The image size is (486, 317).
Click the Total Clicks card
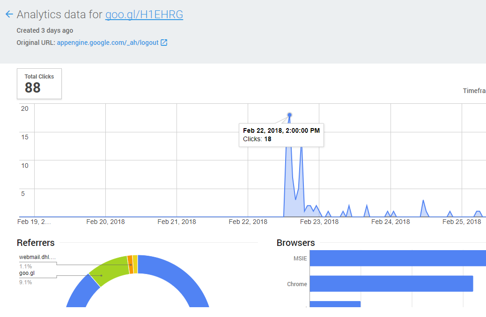click(39, 84)
